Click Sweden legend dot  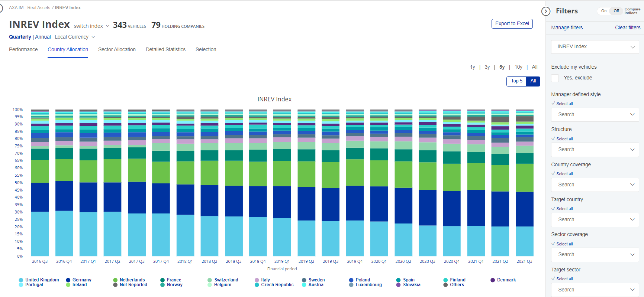coord(304,280)
